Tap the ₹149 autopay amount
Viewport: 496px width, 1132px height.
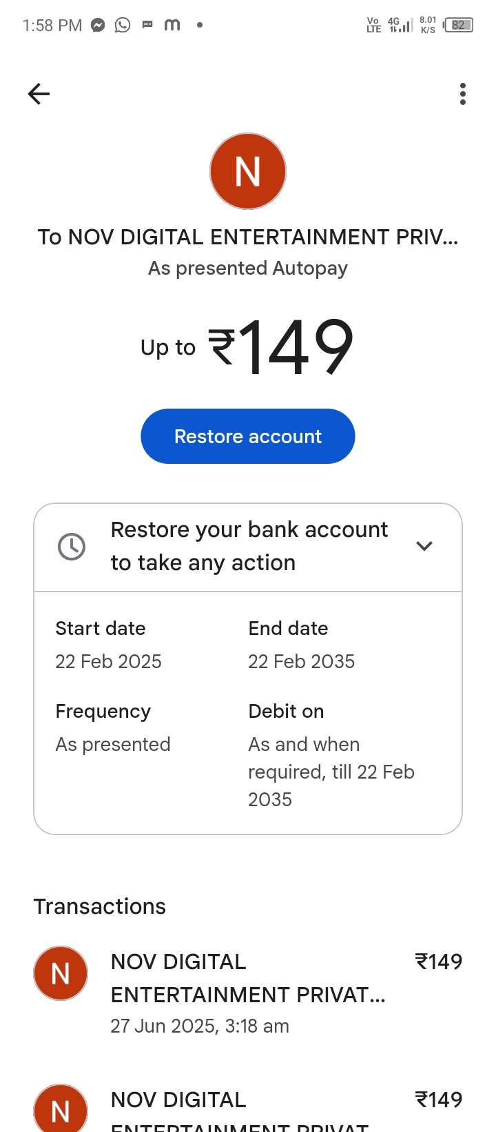pos(281,347)
